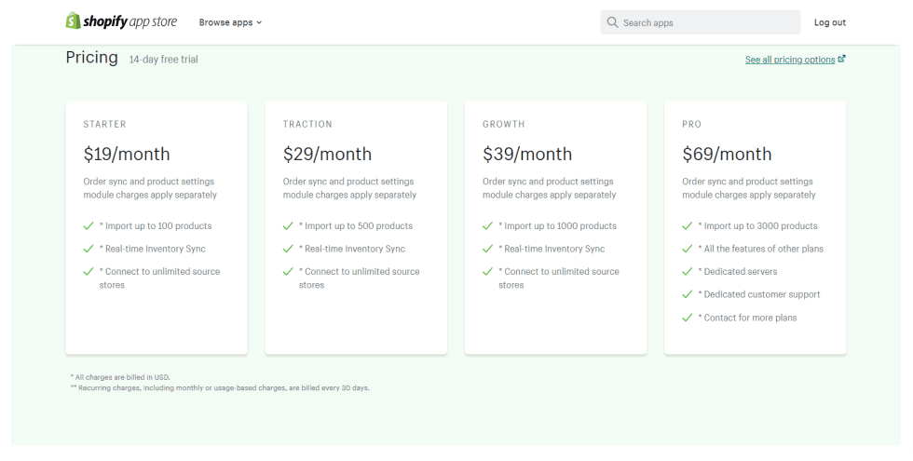Image resolution: width=913 pixels, height=461 pixels.
Task: Select the Starter $19/month plan card
Action: [157, 227]
